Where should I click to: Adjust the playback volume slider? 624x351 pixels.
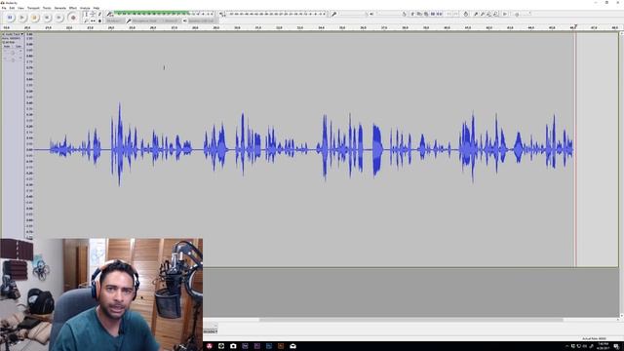[x=390, y=14]
